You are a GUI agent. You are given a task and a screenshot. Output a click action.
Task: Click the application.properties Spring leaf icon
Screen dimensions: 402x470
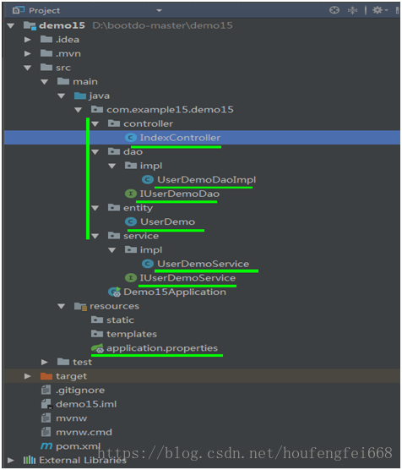[x=97, y=348]
